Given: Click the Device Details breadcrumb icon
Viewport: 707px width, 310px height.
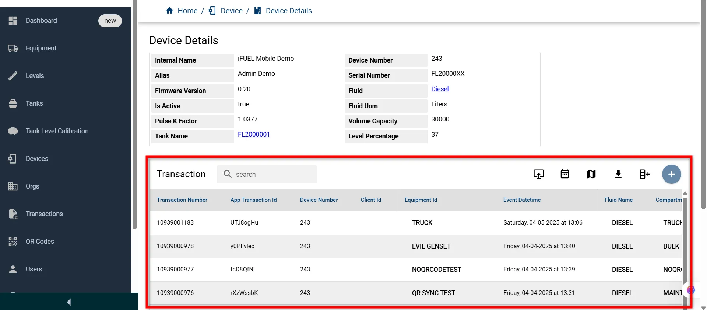Looking at the screenshot, I should [x=258, y=11].
